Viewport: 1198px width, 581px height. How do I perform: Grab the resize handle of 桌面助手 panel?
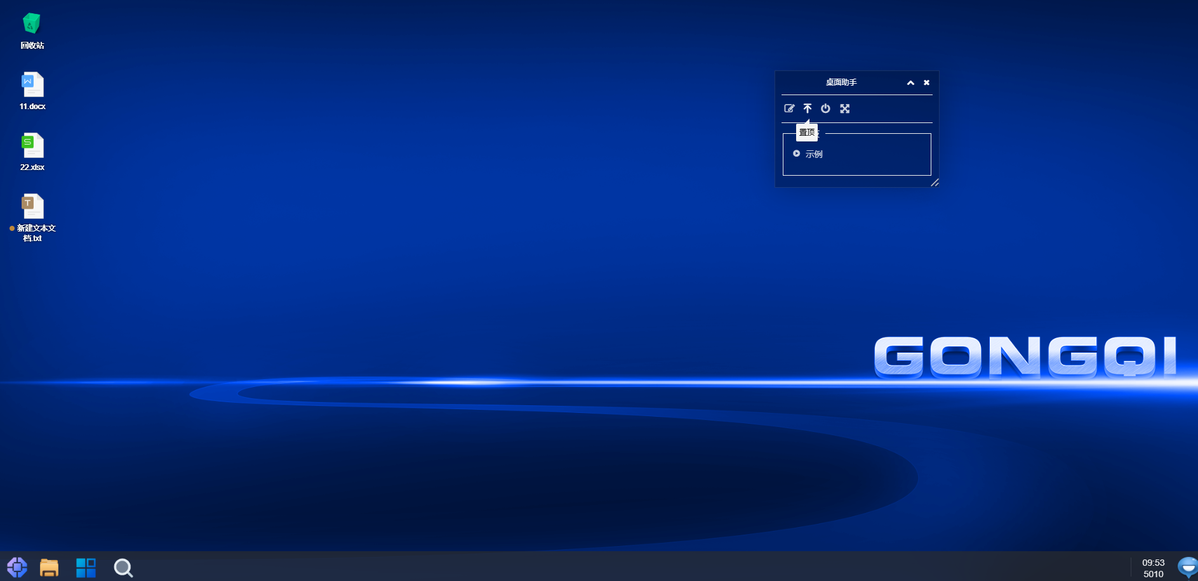pyautogui.click(x=935, y=183)
